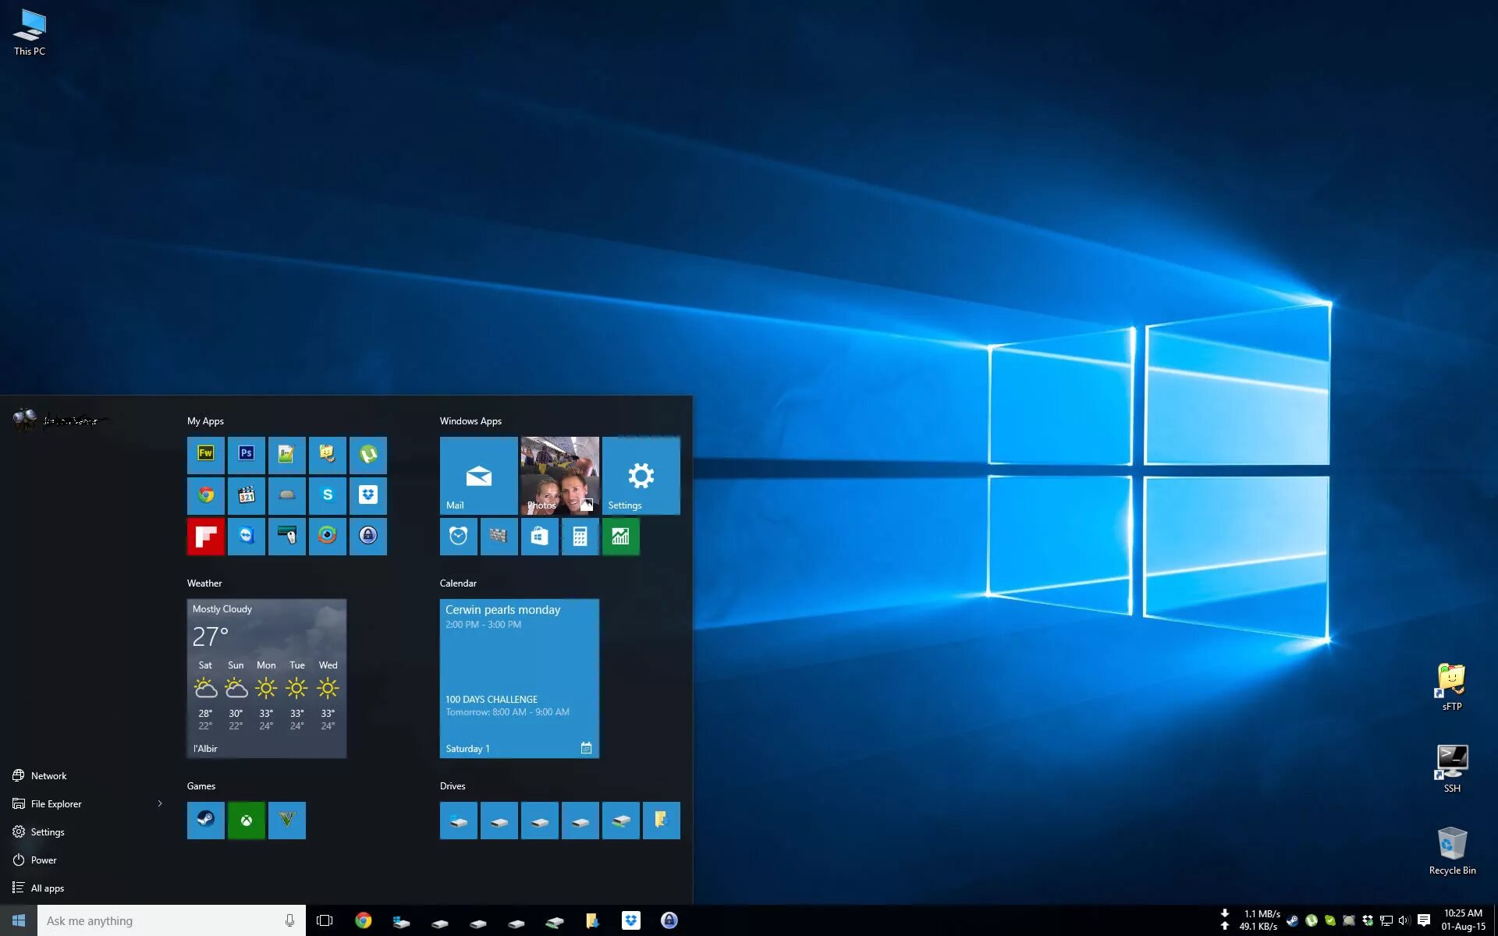Open the Media Player Classic 321 tile
This screenshot has width=1498, height=936.
click(246, 495)
